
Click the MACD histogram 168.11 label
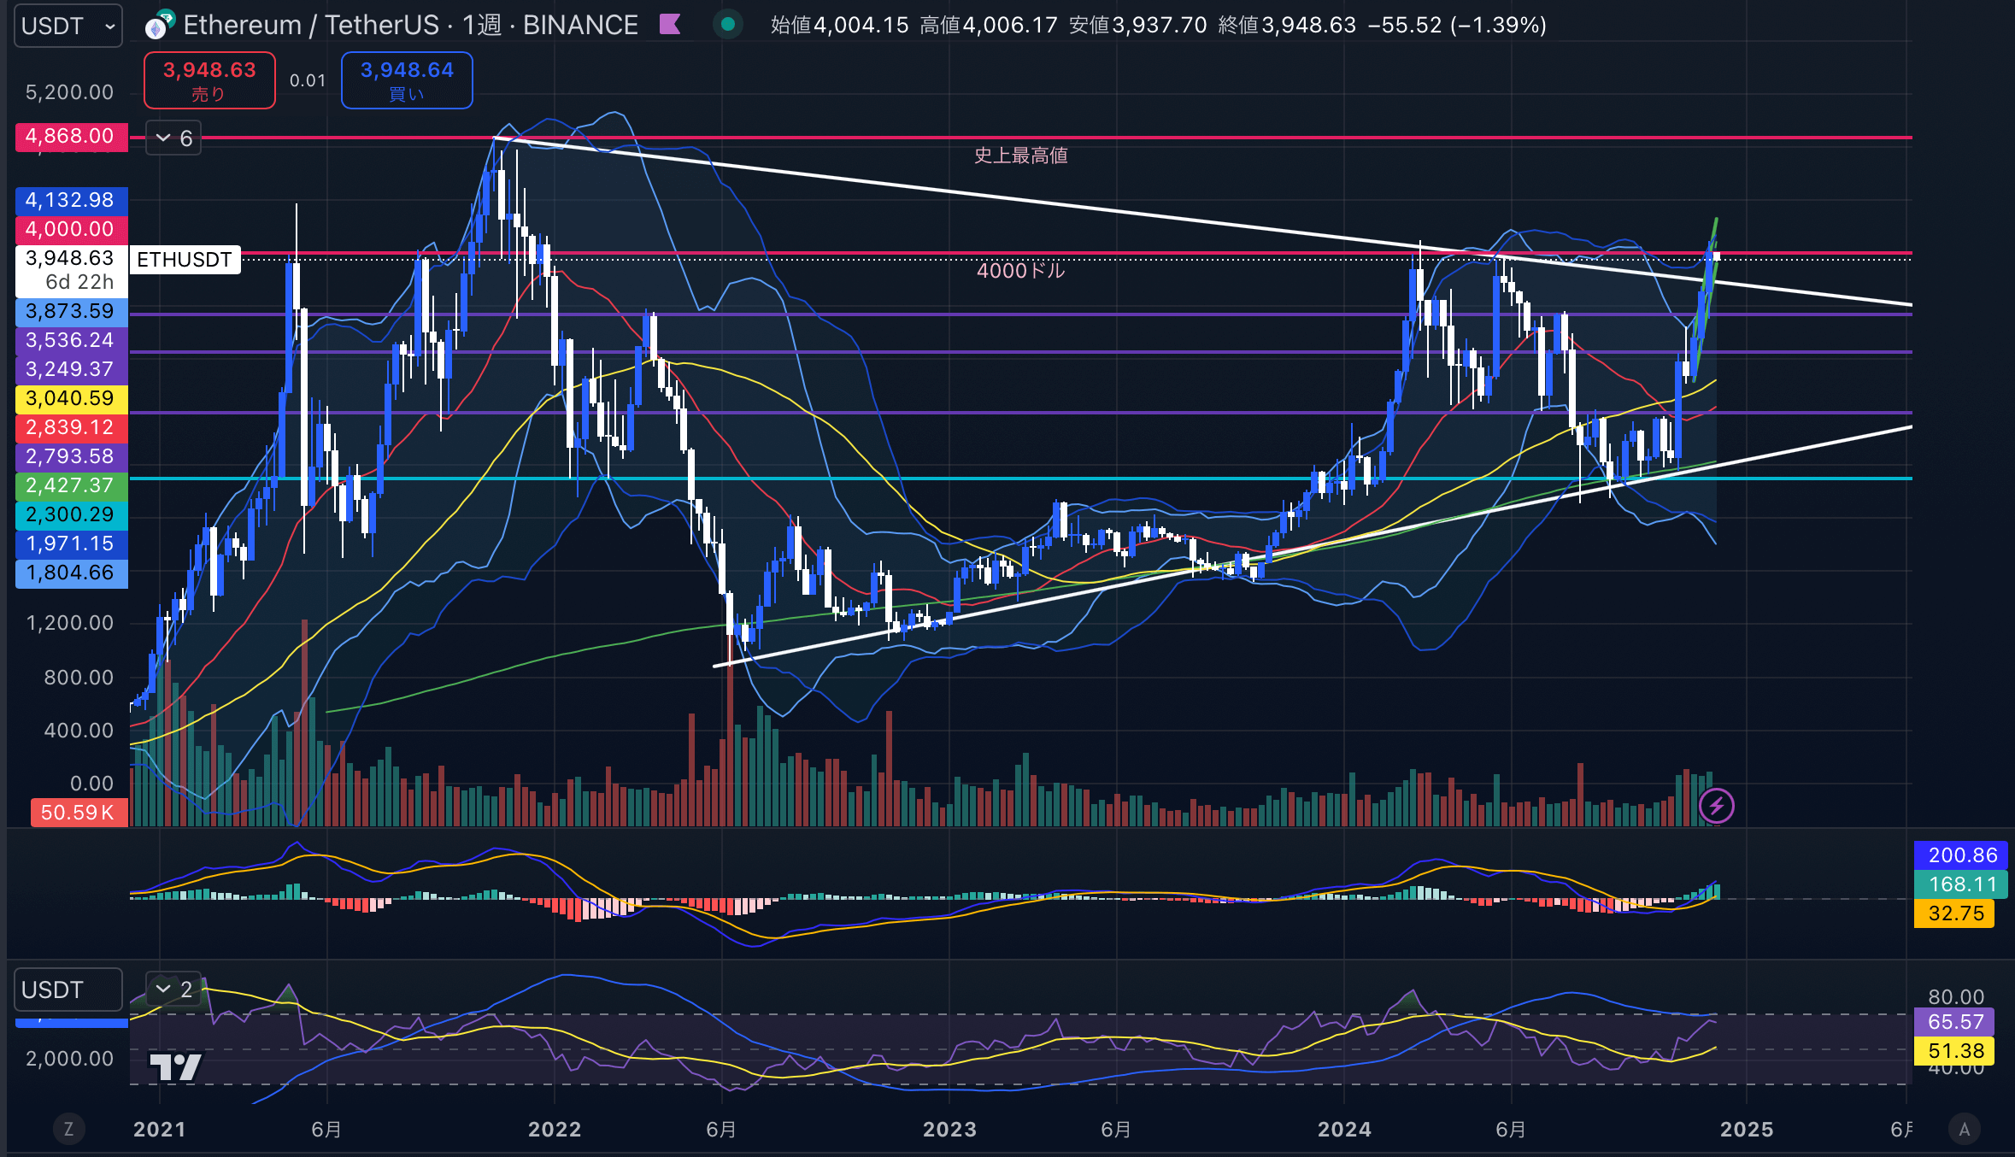1961,884
